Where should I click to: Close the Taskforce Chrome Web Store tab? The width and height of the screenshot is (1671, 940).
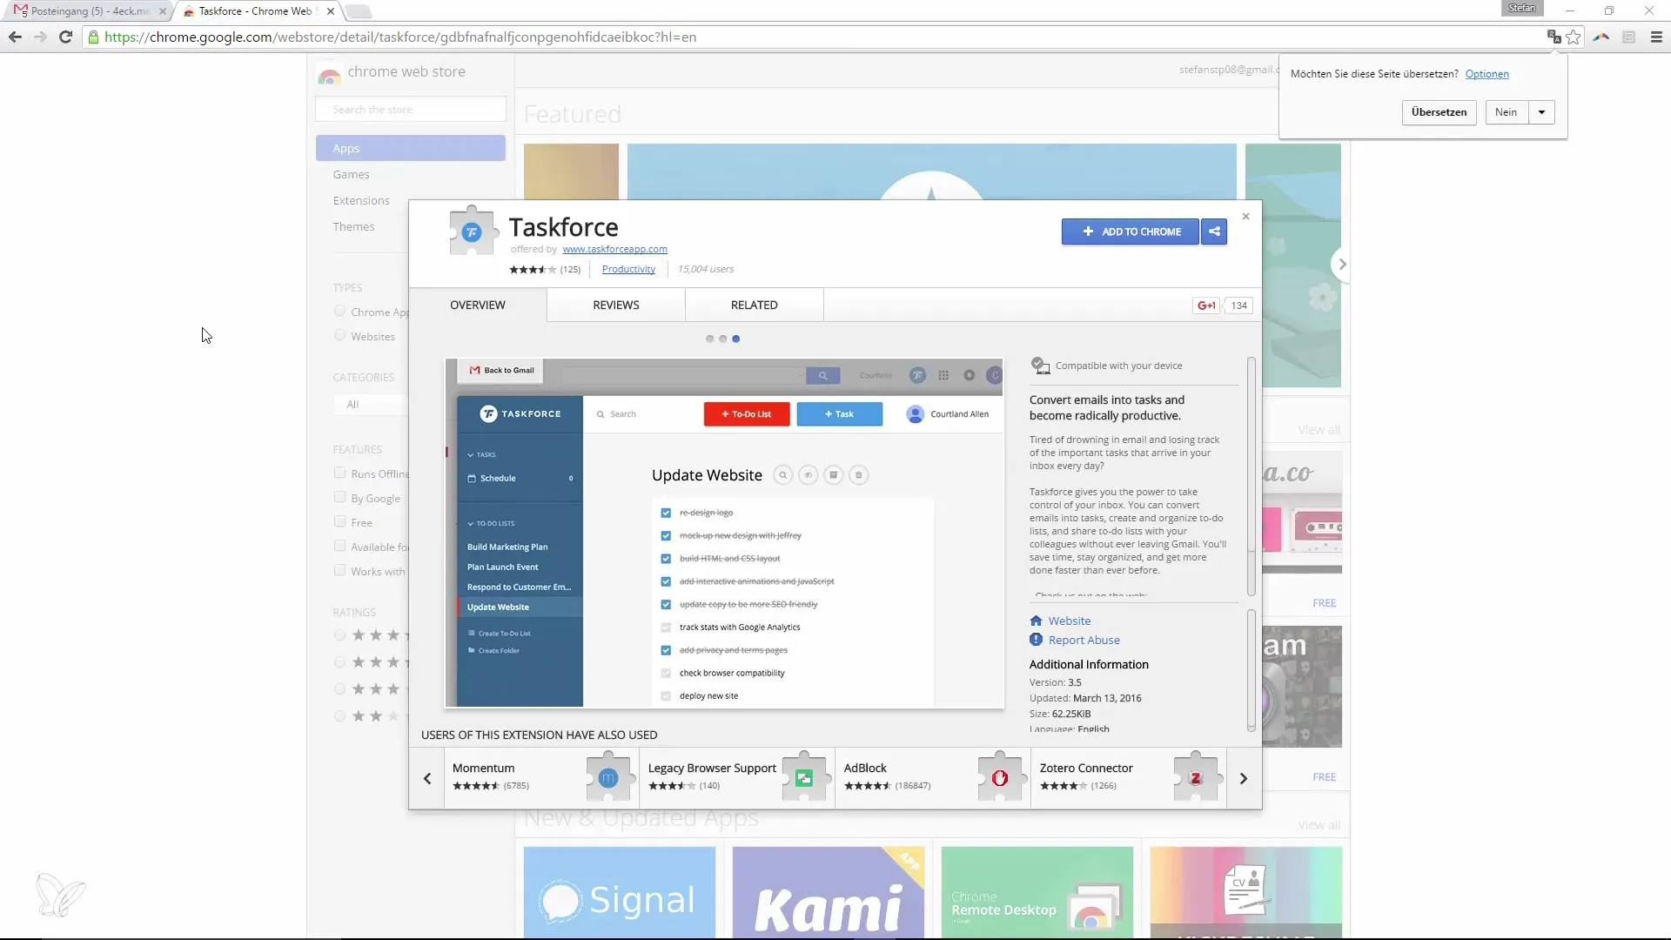[x=331, y=11]
